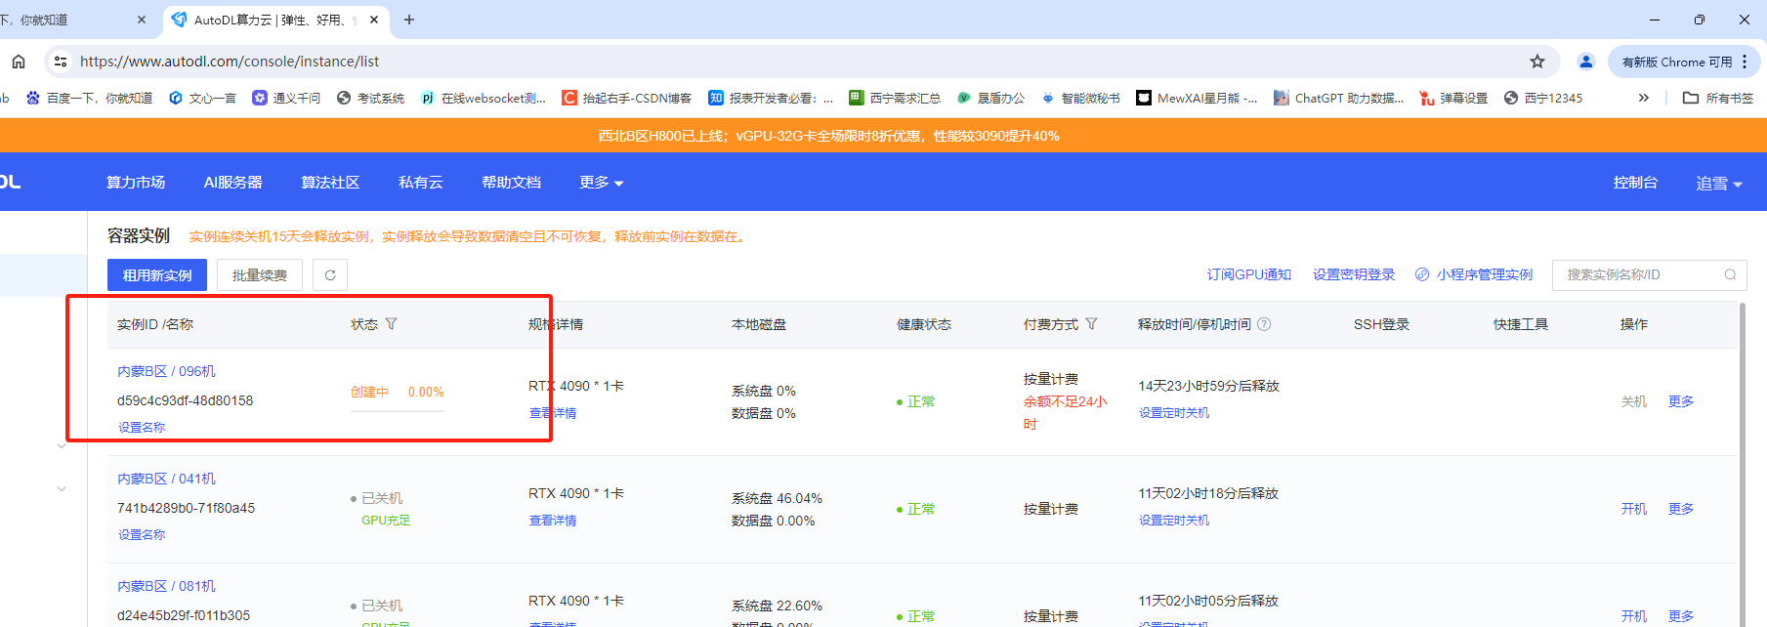1767x627 pixels.
Task: Expand the upper sidebar chevron
Action: coord(62,446)
